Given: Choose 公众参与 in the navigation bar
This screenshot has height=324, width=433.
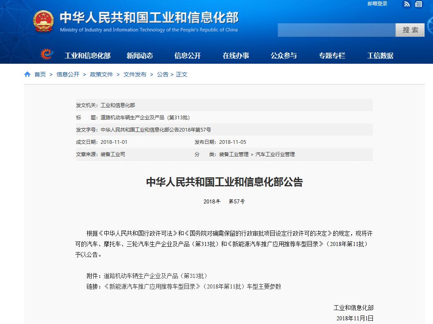Looking at the screenshot, I should click(x=284, y=56).
